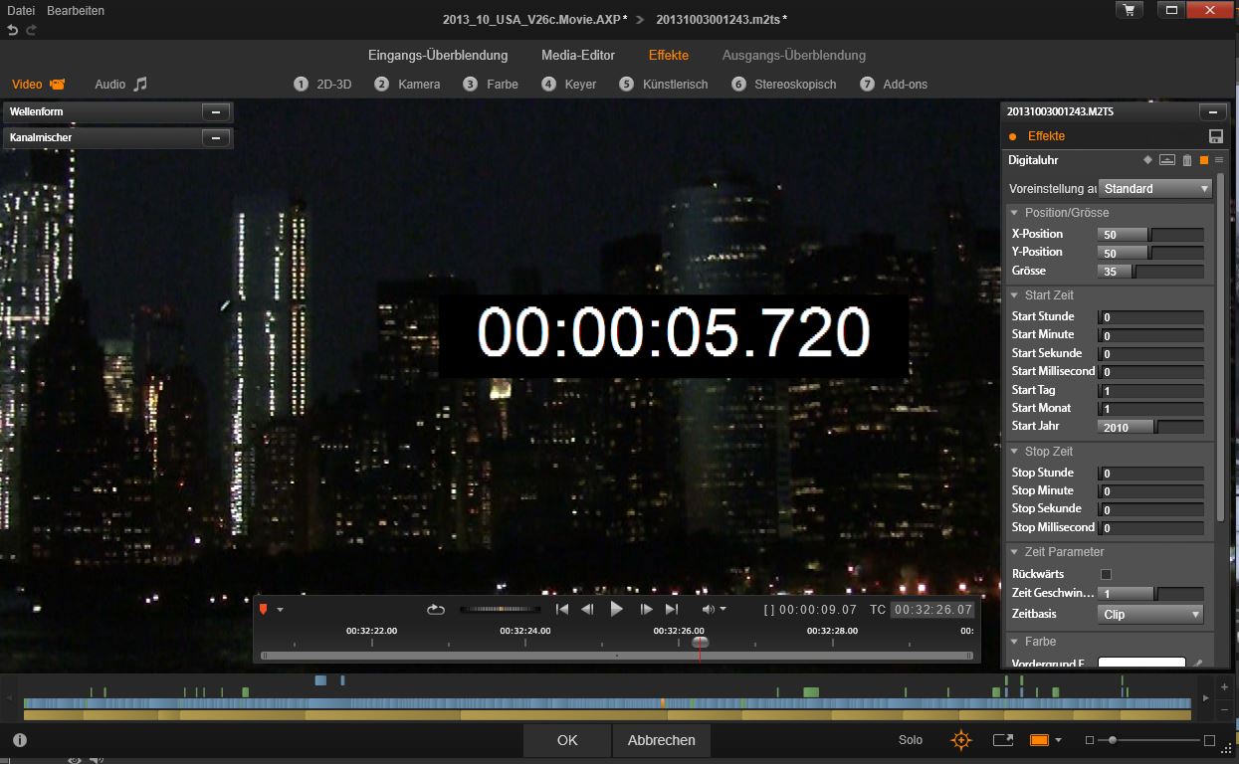
Task: Click keyframe diamond icon next to Digitaluhr
Action: pos(1147,160)
